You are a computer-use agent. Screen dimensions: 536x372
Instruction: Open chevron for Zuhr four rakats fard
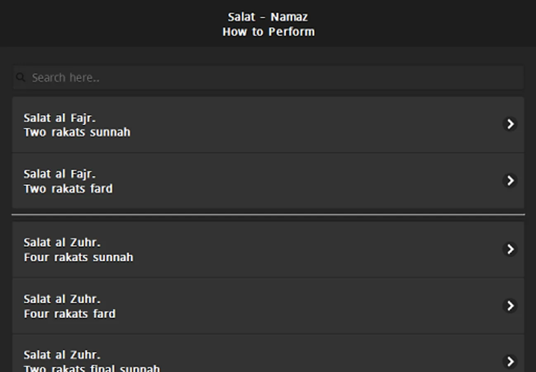click(510, 306)
